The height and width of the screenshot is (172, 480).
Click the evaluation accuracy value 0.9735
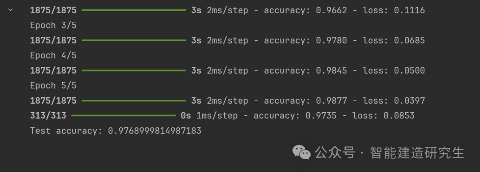(321, 116)
